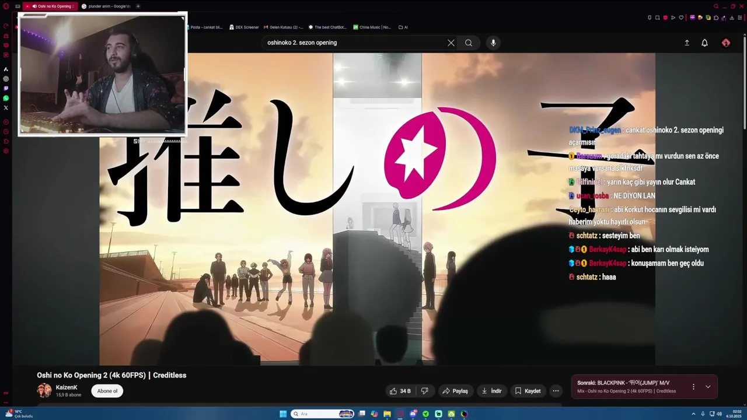Open the DEX Screener bookmark

[x=244, y=27]
